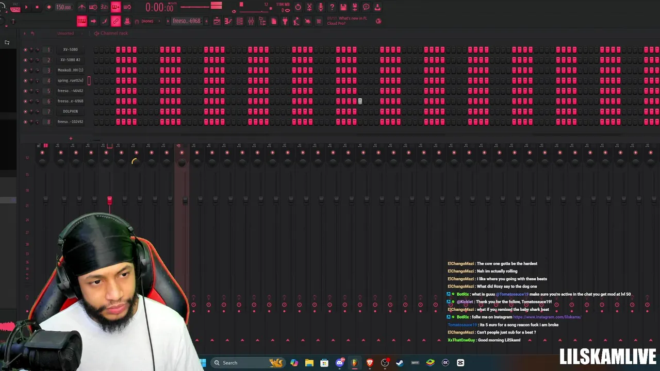Viewport: 660px width, 371px height.
Task: Open help with the question mark icon
Action: click(332, 7)
